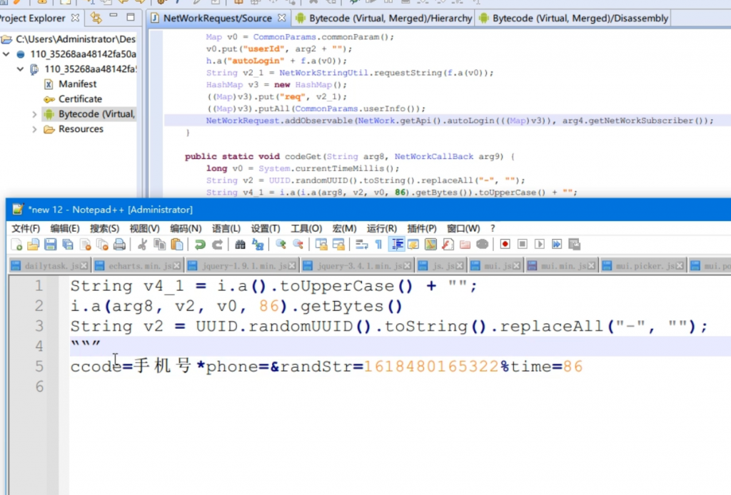Open the 设置(T) menu
This screenshot has width=731, height=495.
[x=265, y=228]
